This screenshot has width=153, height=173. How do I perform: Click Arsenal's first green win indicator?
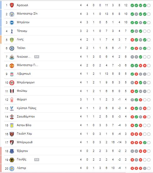point(132,5)
